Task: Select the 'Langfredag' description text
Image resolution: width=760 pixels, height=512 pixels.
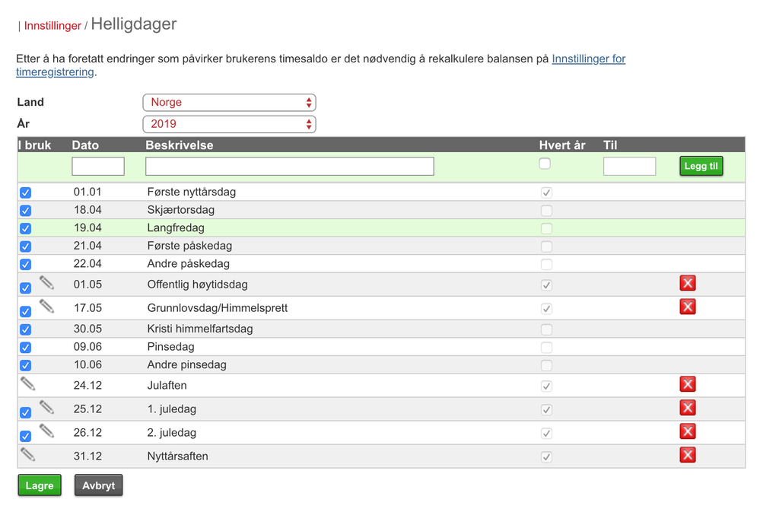Action: click(176, 228)
